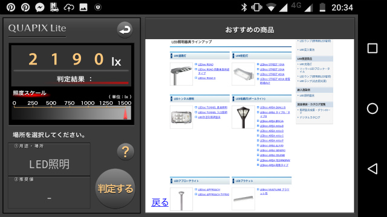The image size is (387, 217).
Task: Open the LEDioc AREA BRICIA link
Action: [272, 121]
